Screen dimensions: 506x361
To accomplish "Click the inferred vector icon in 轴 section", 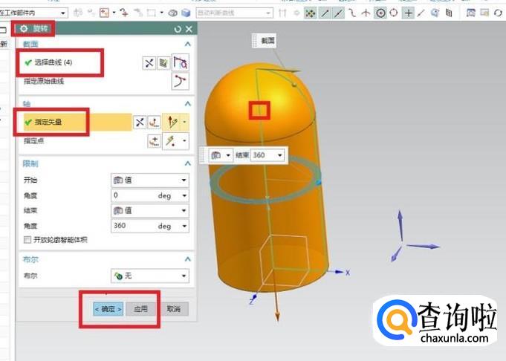I will pos(172,123).
